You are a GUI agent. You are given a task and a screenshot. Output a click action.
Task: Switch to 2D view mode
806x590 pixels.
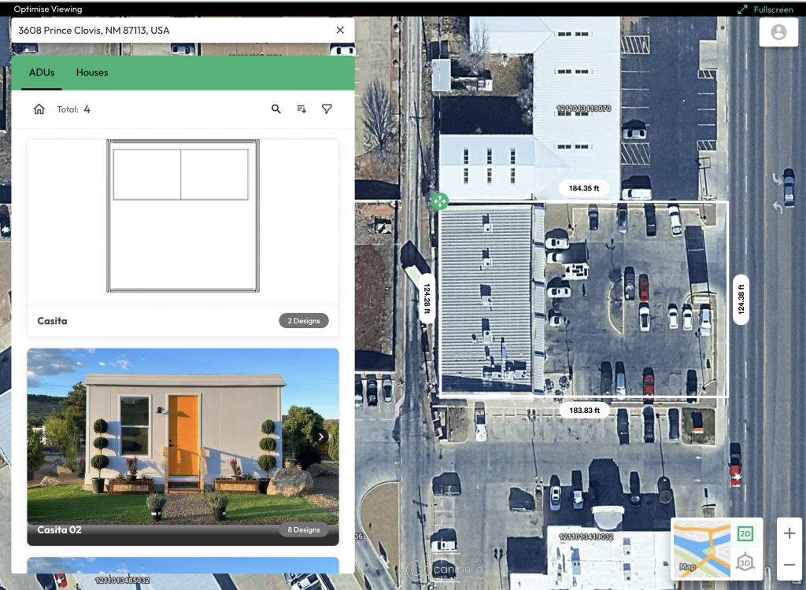click(745, 533)
